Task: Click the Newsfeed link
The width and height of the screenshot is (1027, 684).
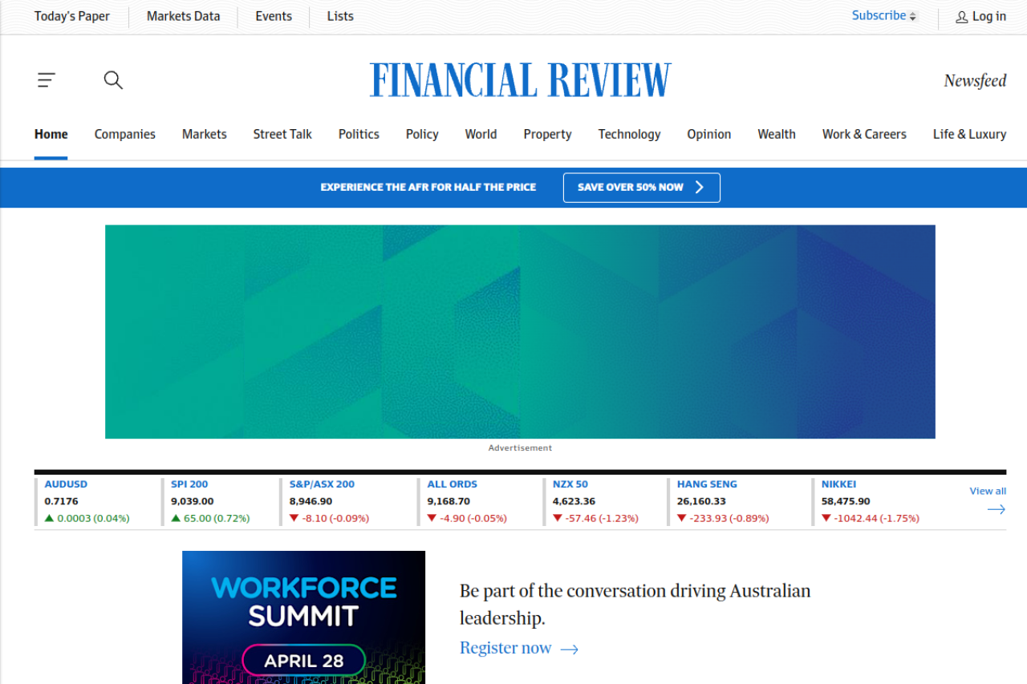Action: click(x=975, y=81)
